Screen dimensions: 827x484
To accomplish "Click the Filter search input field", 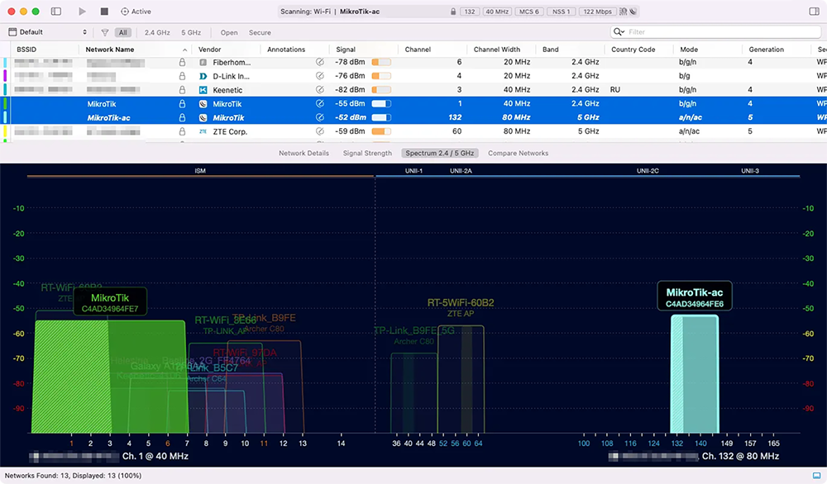I will [711, 32].
